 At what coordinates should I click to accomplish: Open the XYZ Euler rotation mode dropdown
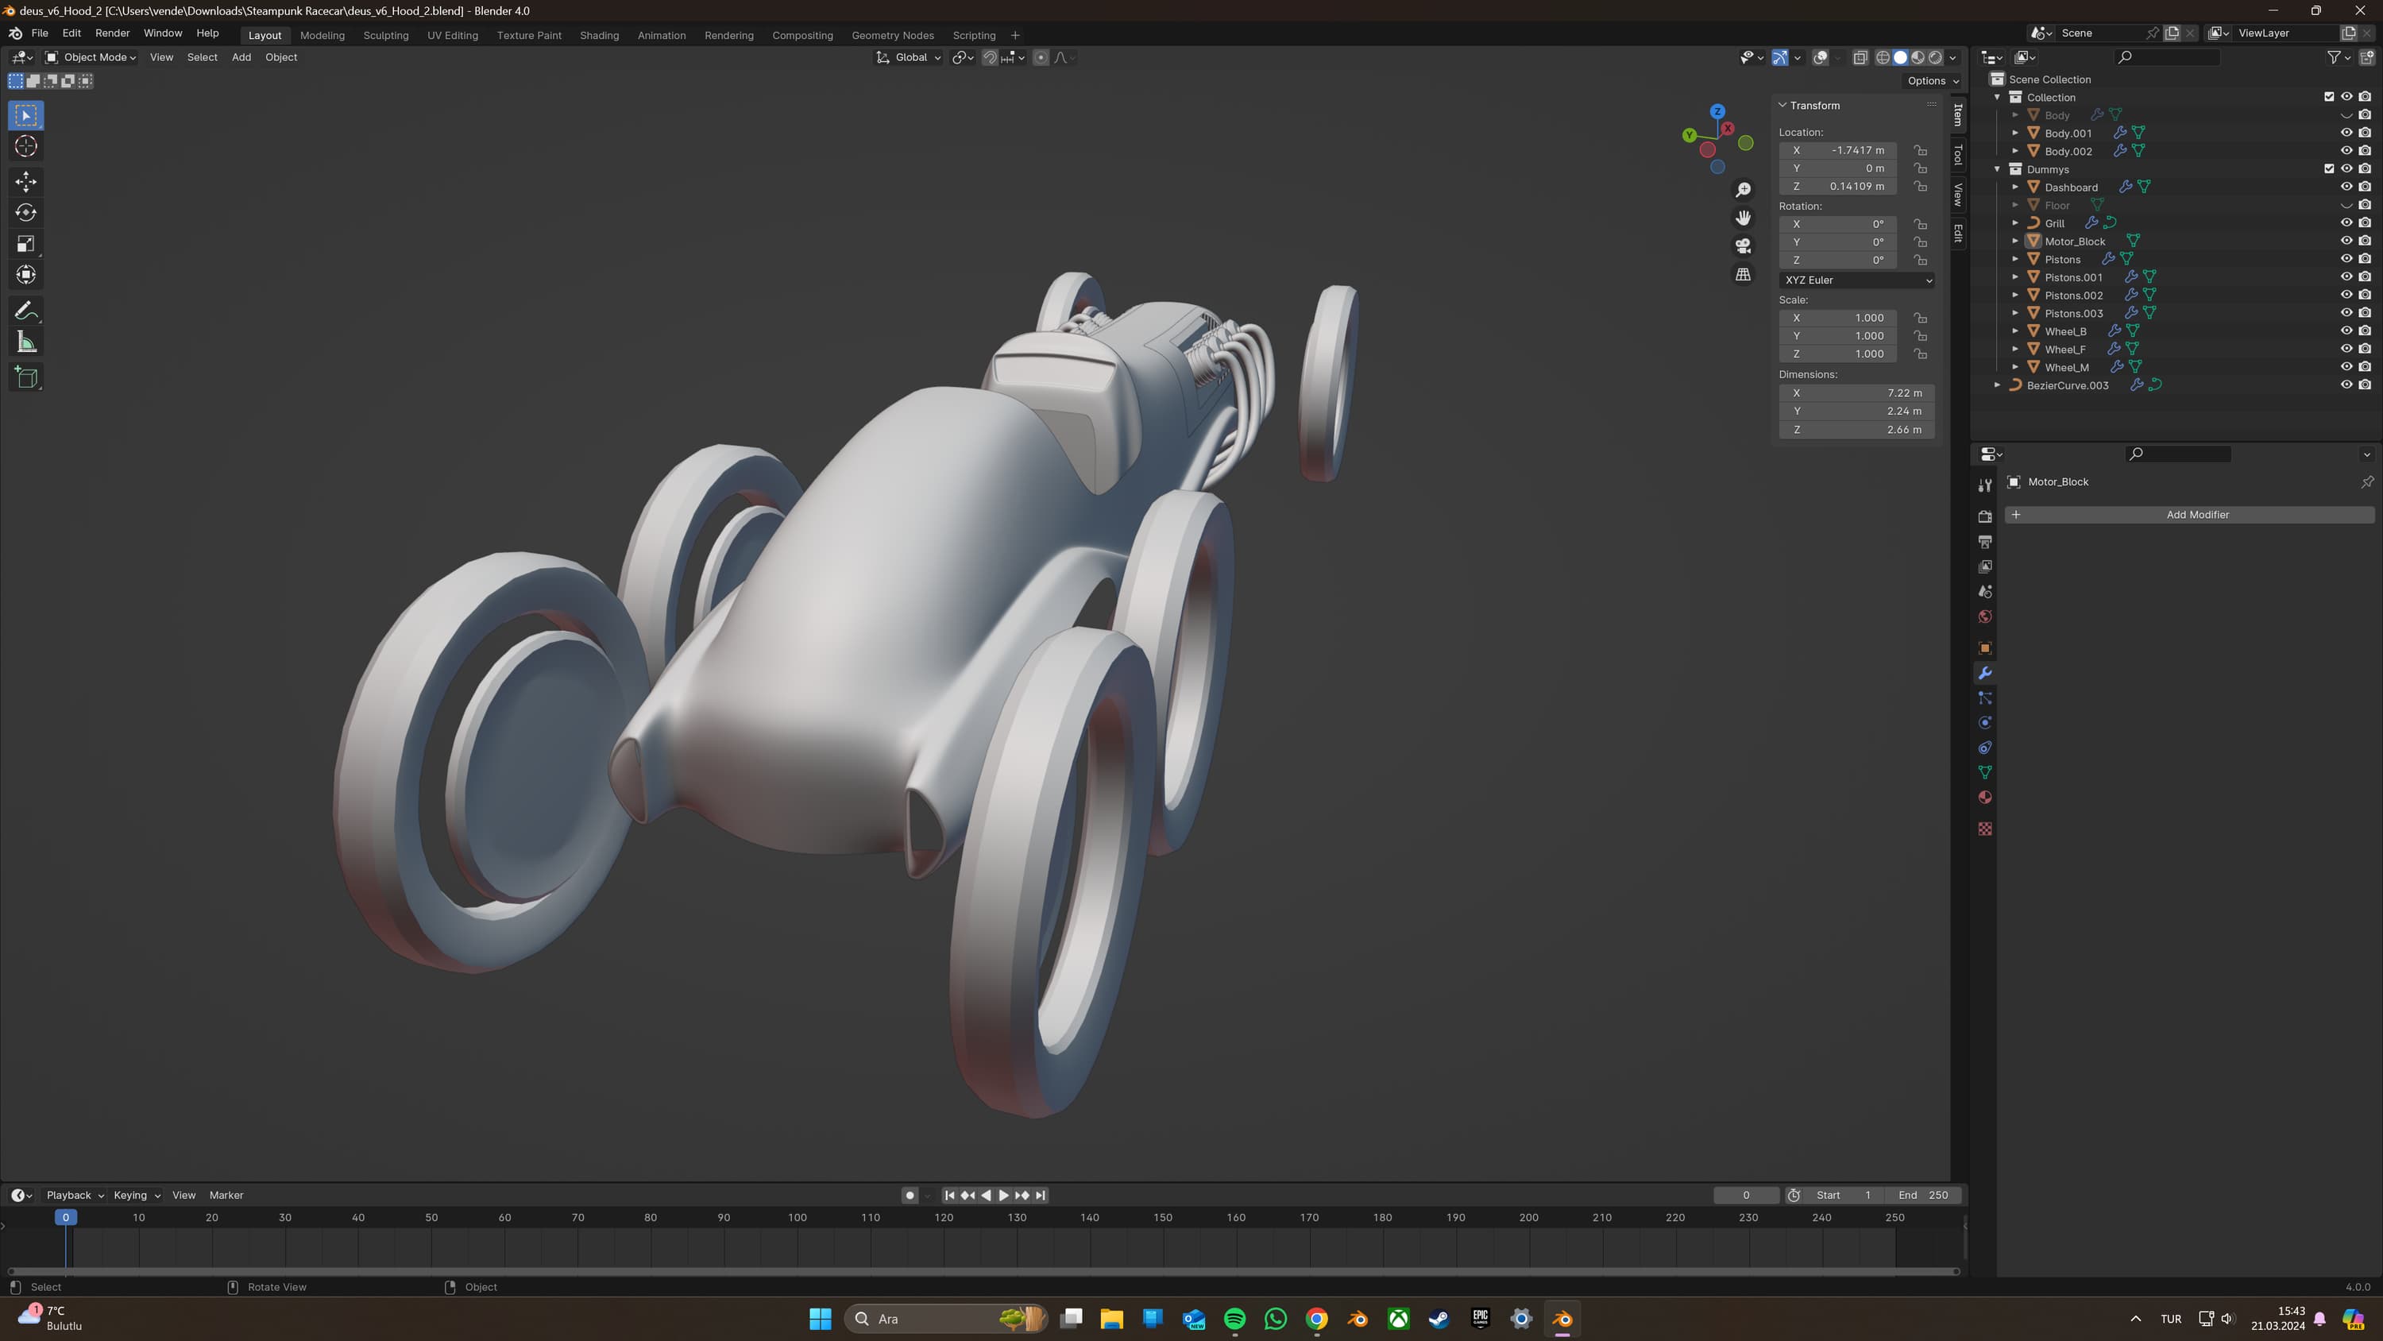pos(1856,280)
